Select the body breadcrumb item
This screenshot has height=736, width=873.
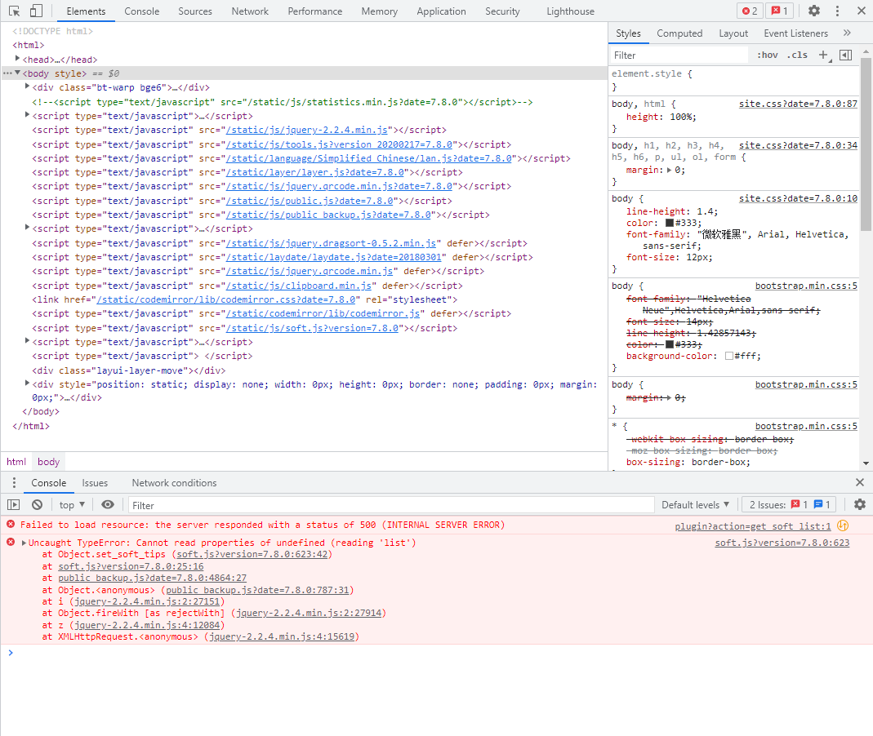[x=48, y=462]
